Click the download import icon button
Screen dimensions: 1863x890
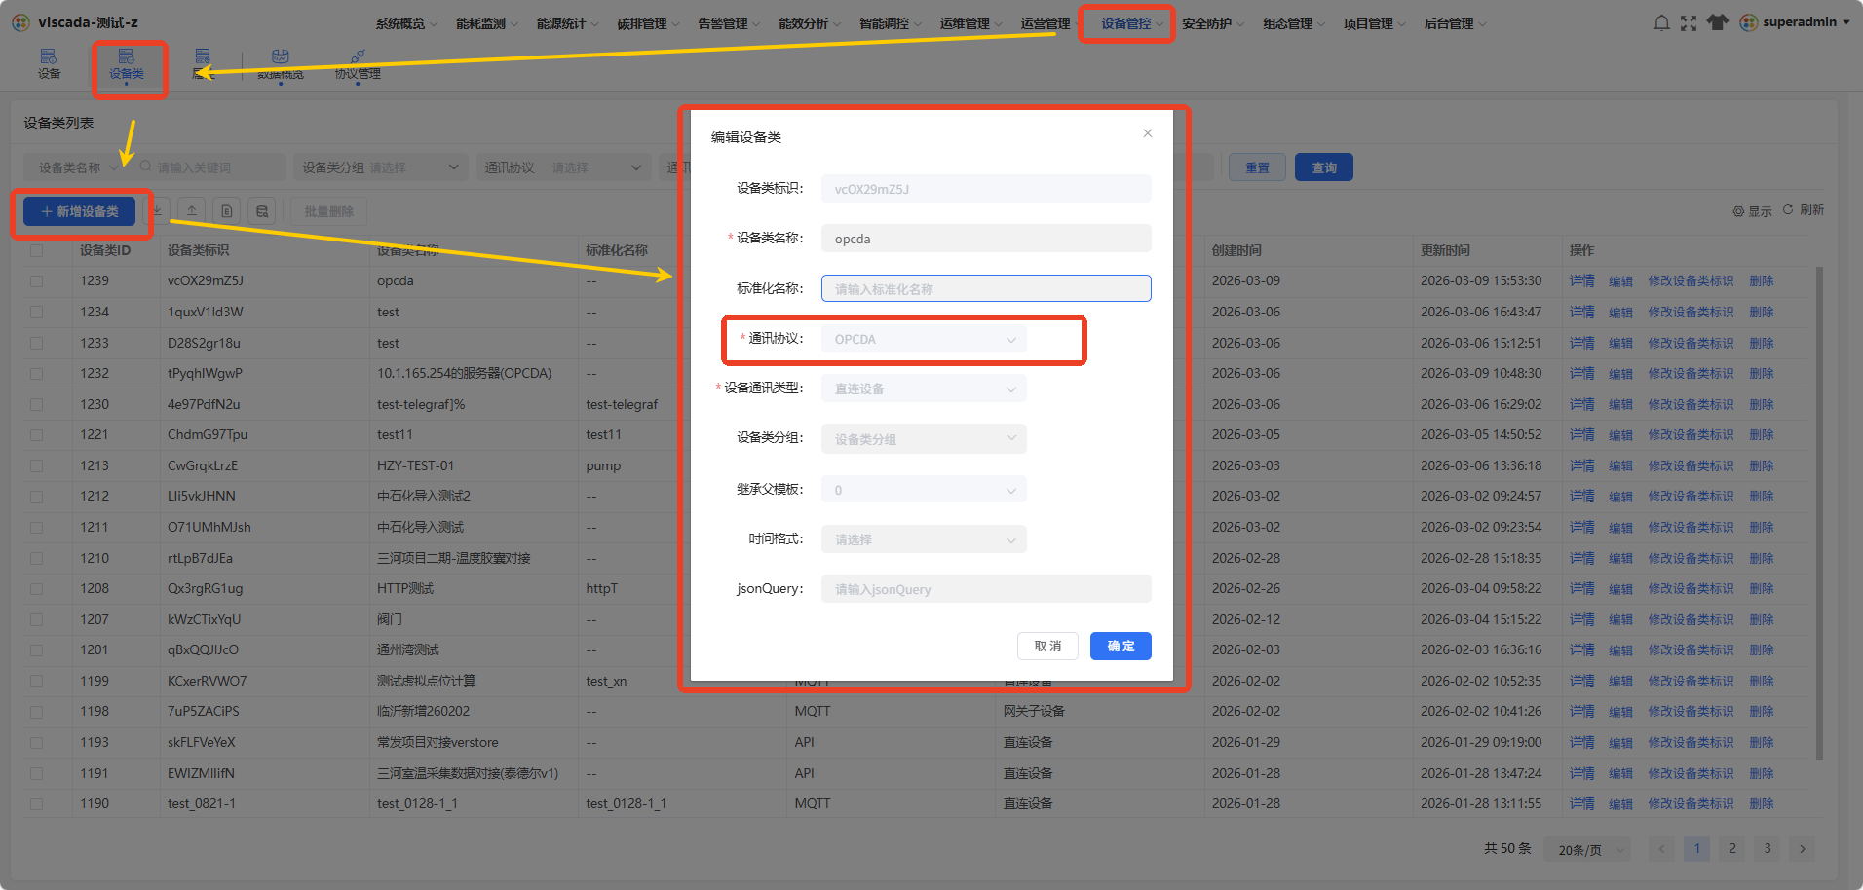pyautogui.click(x=157, y=211)
